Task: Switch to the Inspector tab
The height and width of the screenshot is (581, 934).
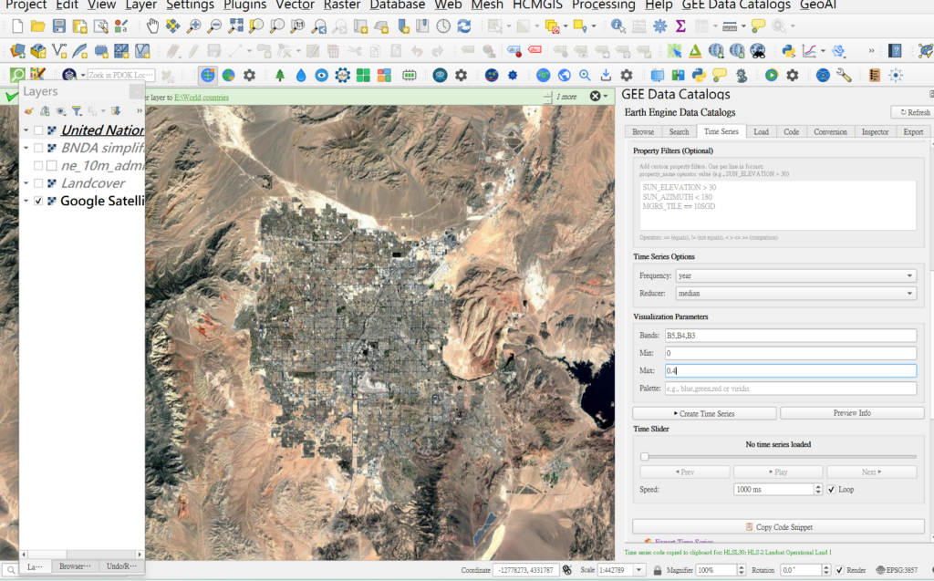Action: coord(874,132)
